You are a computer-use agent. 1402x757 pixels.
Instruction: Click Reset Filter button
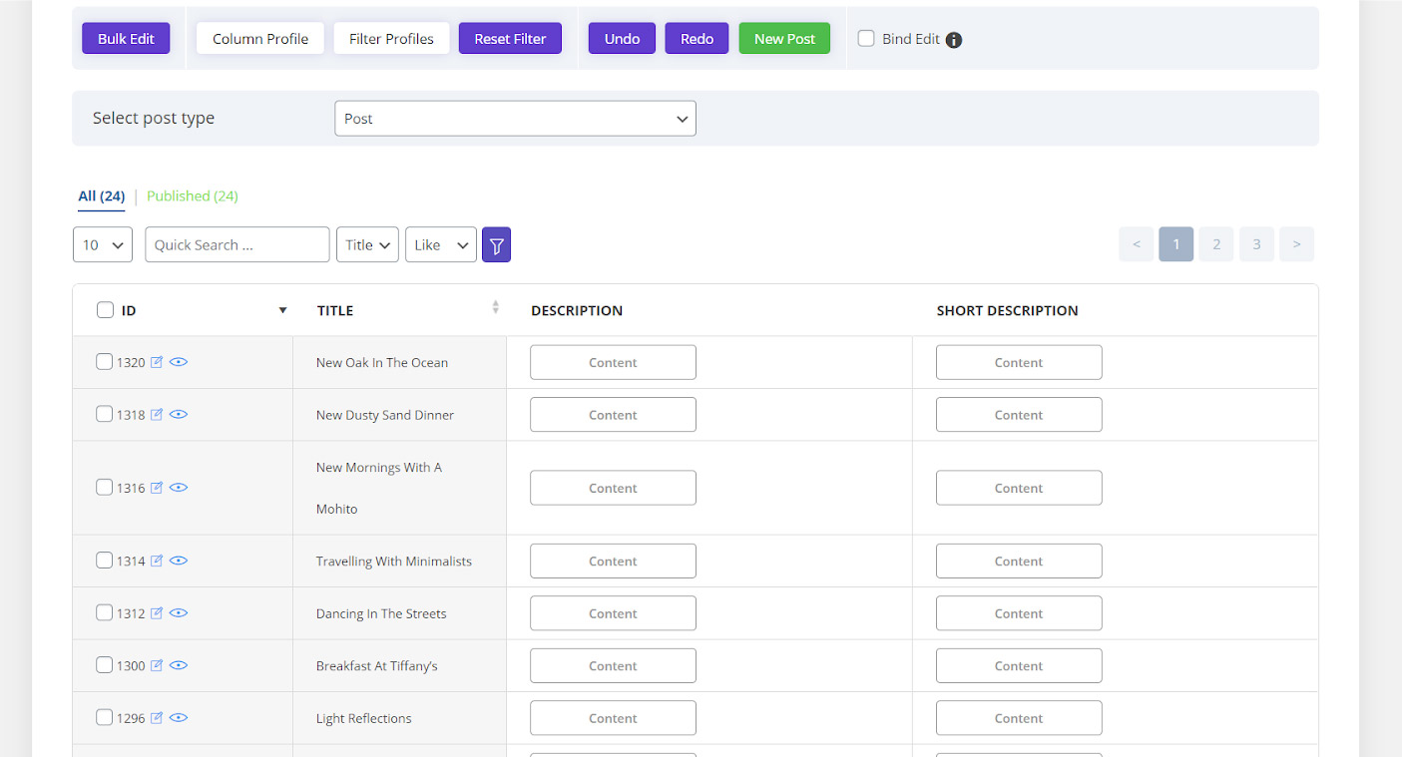point(510,38)
